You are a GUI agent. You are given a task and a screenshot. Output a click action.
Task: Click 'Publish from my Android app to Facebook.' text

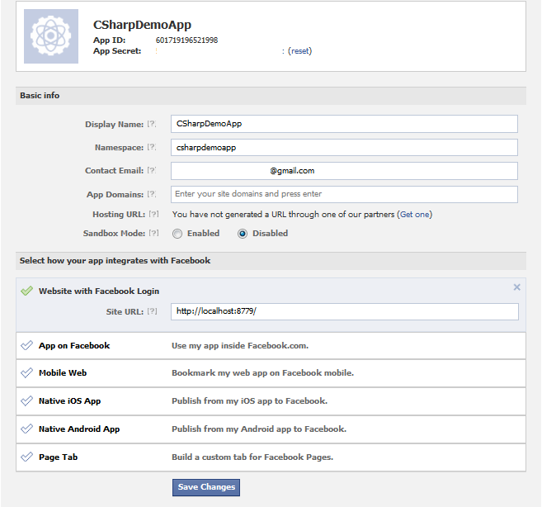[x=259, y=429]
